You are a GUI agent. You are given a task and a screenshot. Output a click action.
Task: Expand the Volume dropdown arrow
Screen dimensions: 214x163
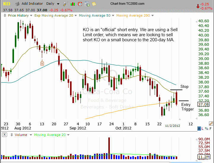31,135
